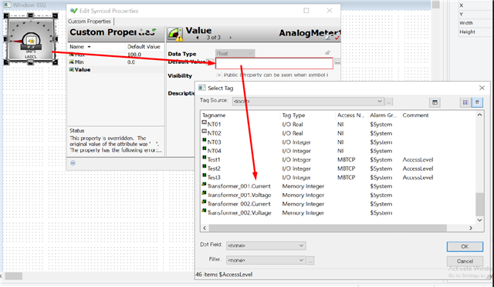Viewport: 494px width, 287px height.
Task: Click the lock icon next to Data Type
Action: (327, 53)
